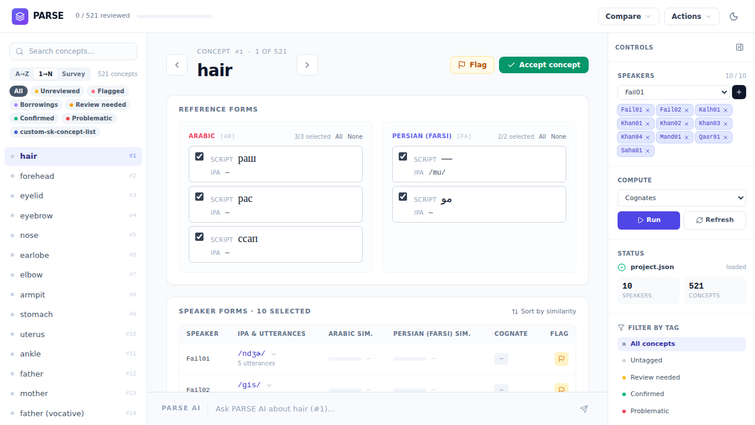
Task: Select None for Persian forms
Action: coord(559,136)
